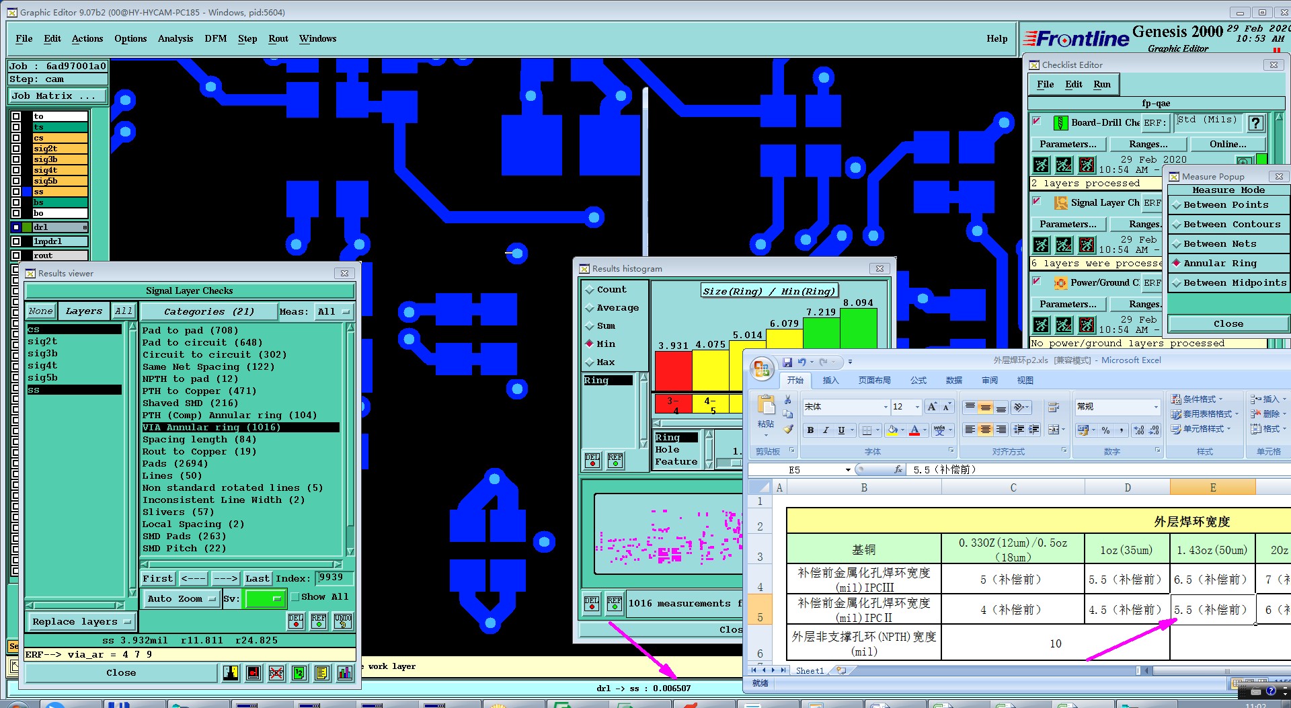Image resolution: width=1291 pixels, height=708 pixels.
Task: Click the Signal Layer Checks orange icon
Action: (1060, 202)
